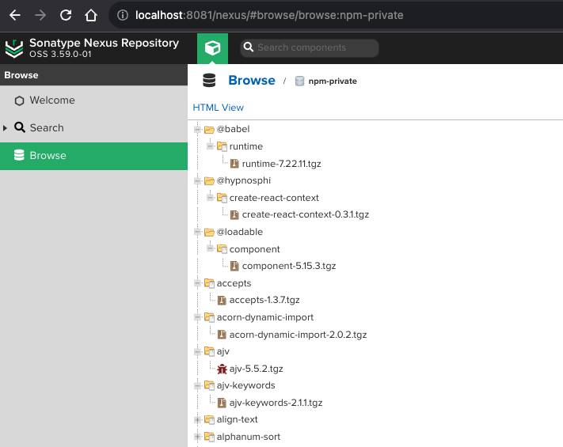Click the @babel folder icon
This screenshot has height=447, width=563.
[x=209, y=129]
